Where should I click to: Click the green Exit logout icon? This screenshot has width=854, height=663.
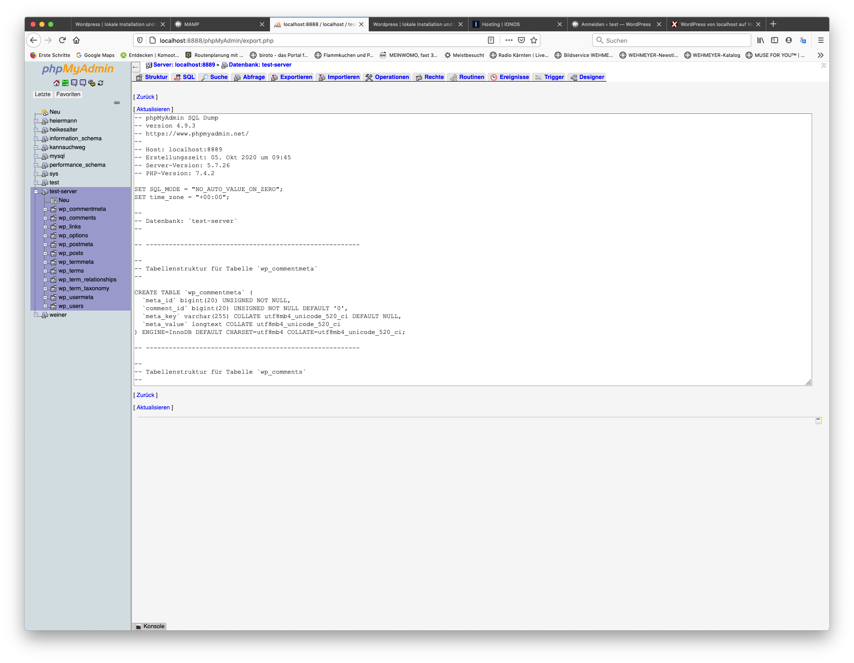coord(65,83)
